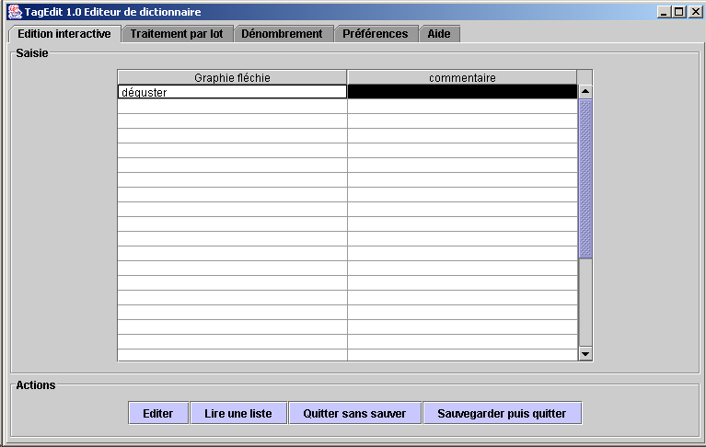This screenshot has width=706, height=447.
Task: Click the Lire une liste button
Action: pos(237,413)
